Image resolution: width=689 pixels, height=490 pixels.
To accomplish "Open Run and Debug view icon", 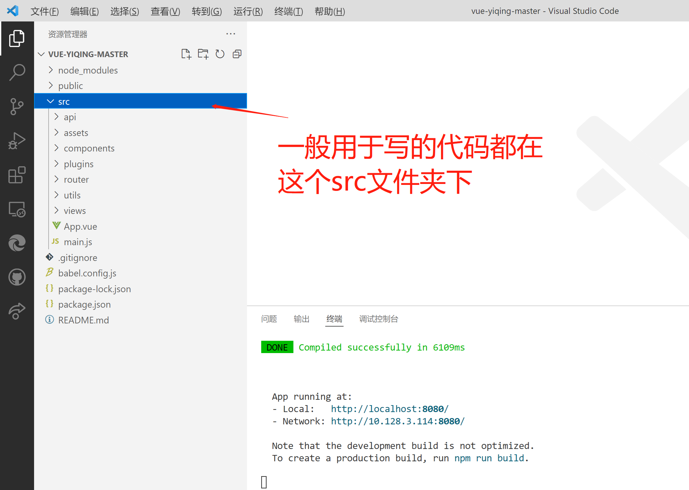I will point(17,141).
